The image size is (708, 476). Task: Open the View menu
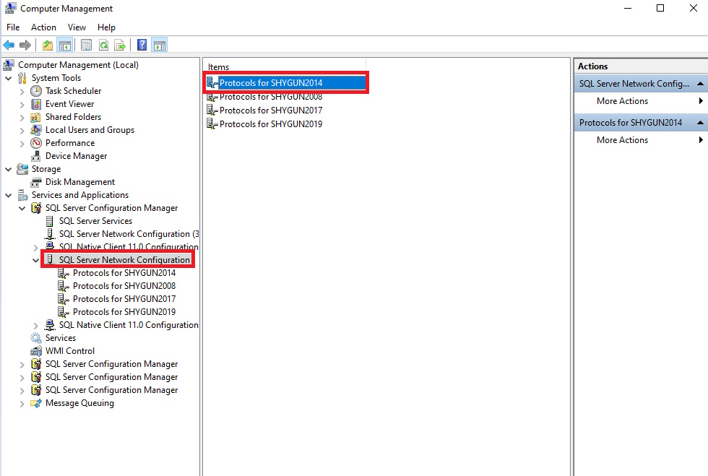click(77, 27)
